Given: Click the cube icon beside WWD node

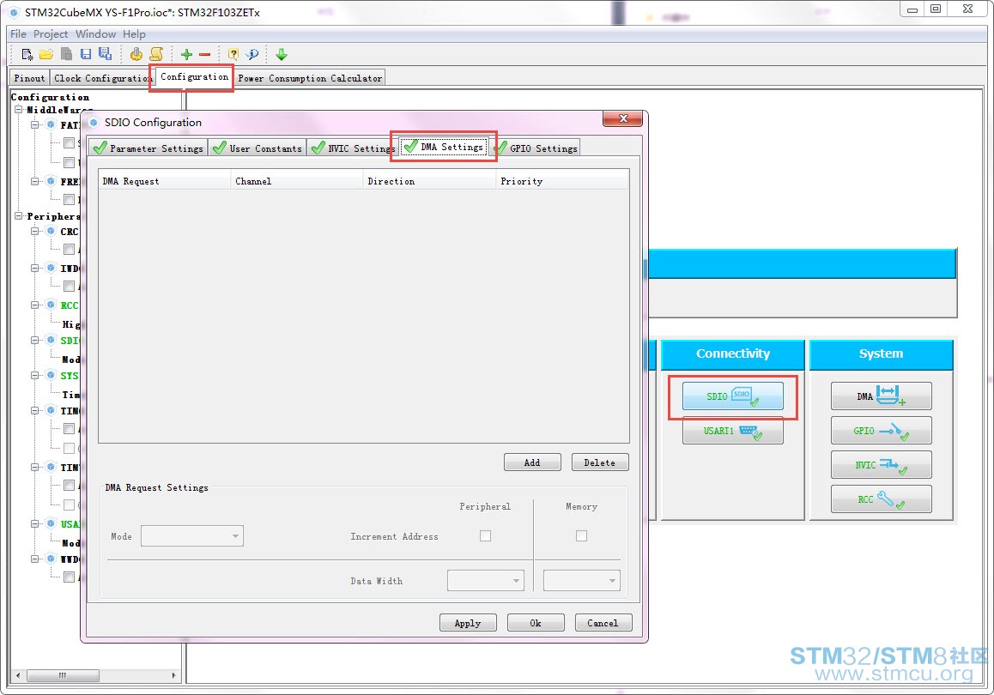Looking at the screenshot, I should pos(51,559).
